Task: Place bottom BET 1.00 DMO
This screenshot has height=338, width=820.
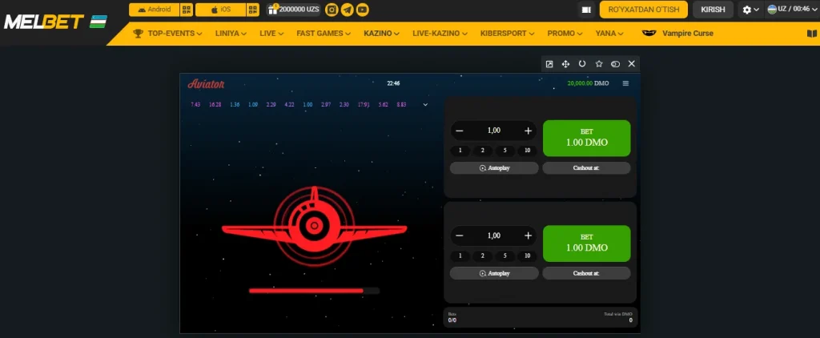Action: coord(587,243)
